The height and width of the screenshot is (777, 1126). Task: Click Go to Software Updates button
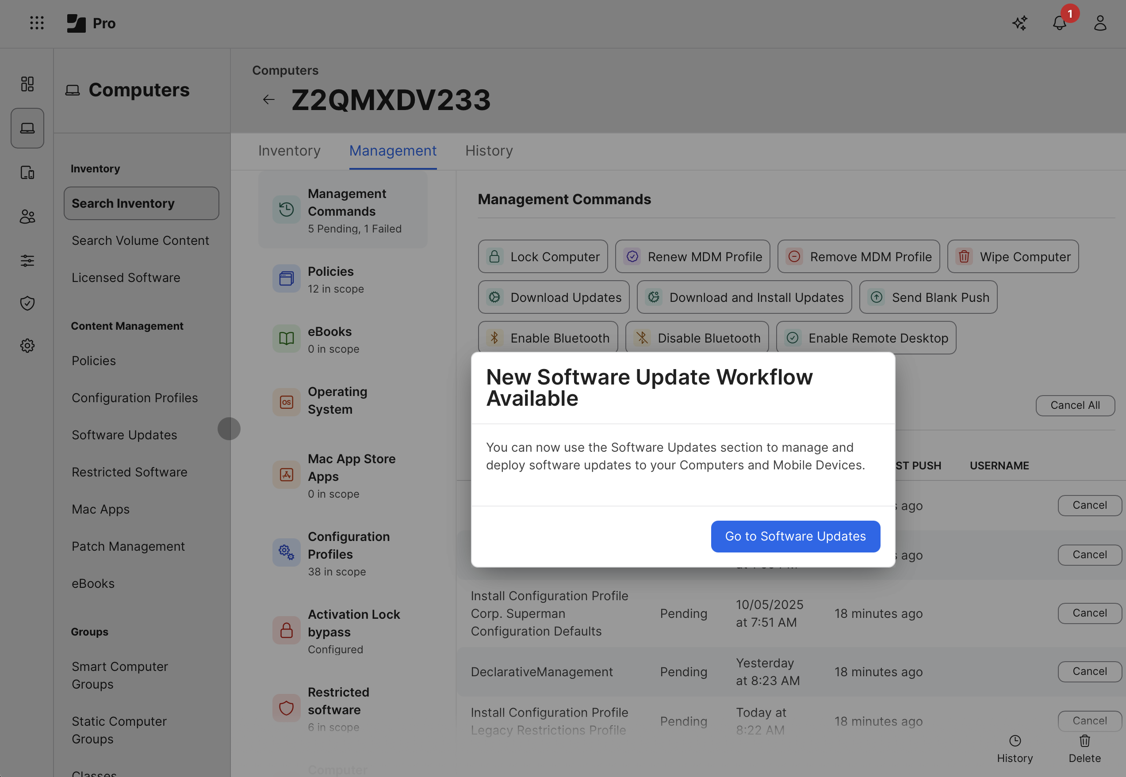[x=795, y=537]
